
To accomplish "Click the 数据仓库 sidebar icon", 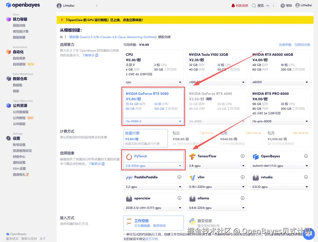I will [x=9, y=78].
